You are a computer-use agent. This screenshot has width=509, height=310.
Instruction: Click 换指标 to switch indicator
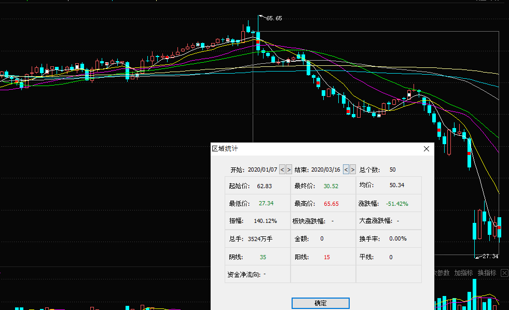487,273
